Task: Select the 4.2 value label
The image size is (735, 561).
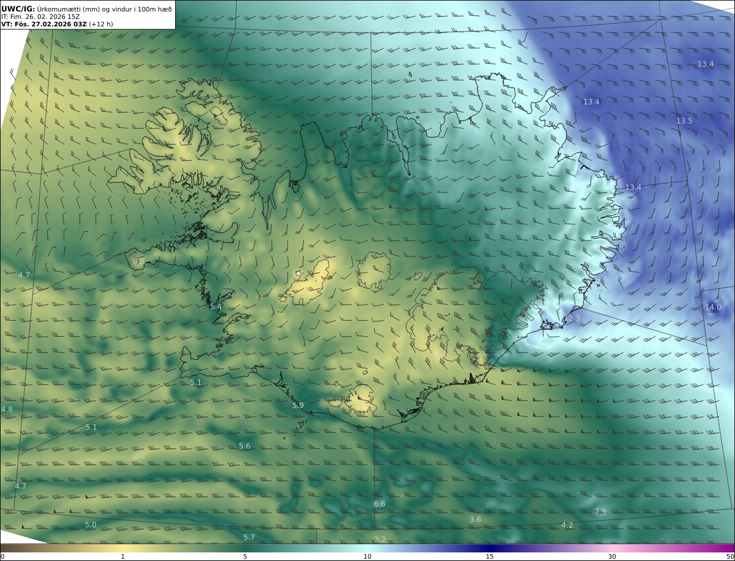Action: (567, 525)
